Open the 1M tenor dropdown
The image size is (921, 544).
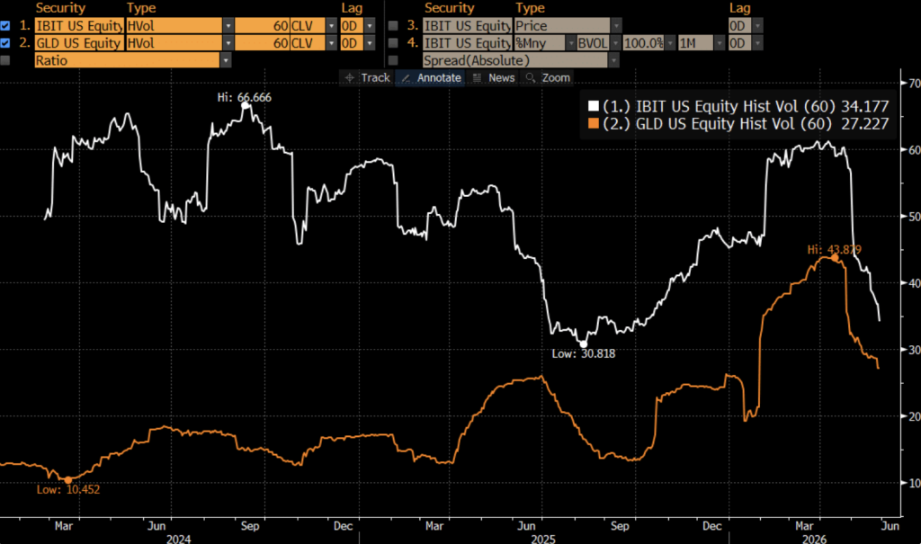point(720,43)
